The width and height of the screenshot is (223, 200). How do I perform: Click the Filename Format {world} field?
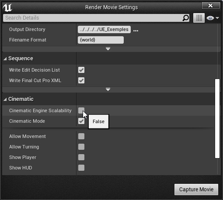tap(101, 40)
